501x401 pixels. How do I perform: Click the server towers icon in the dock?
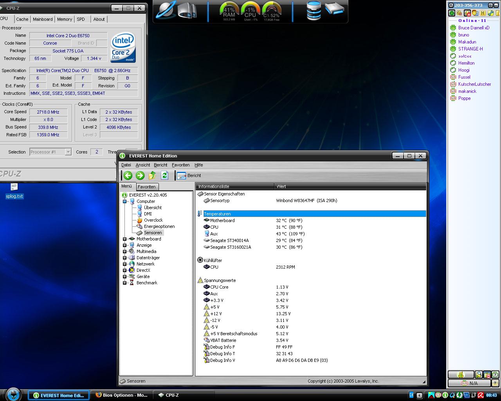pos(187,11)
